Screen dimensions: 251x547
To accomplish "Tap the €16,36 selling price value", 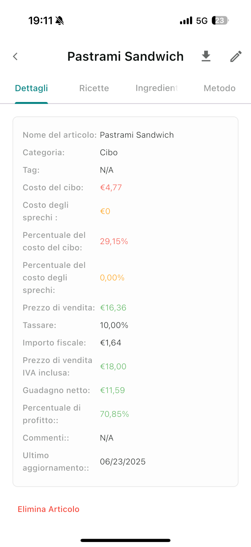I will [x=113, y=308].
